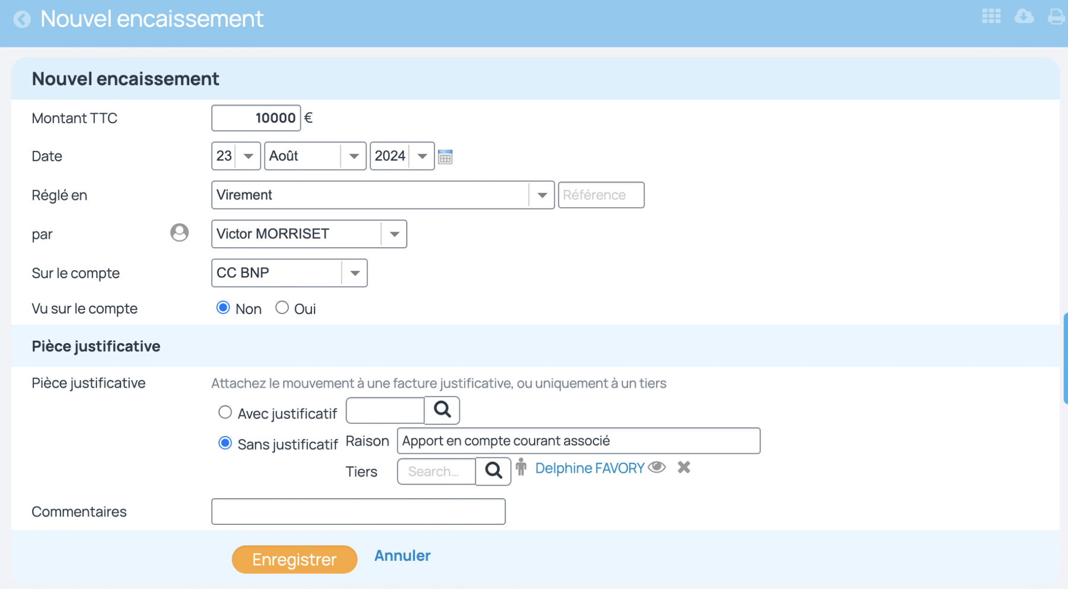
Task: Select the Avec justificatif radio option
Action: tap(225, 412)
